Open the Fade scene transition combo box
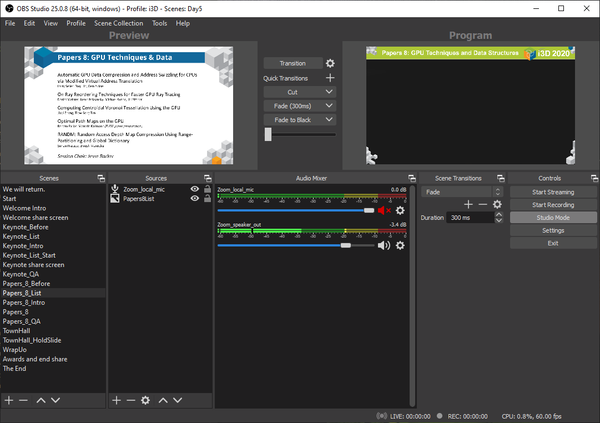Image resolution: width=600 pixels, height=423 pixels. coord(462,192)
